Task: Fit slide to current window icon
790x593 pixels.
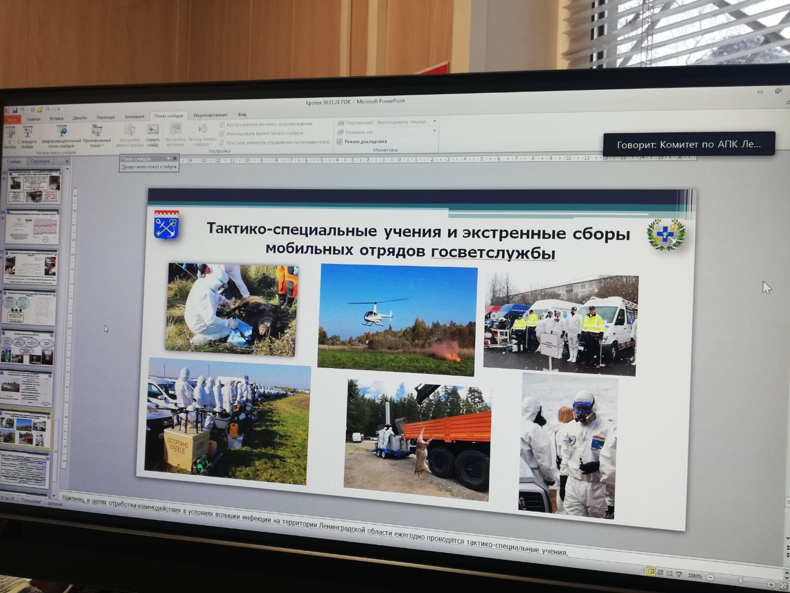Action: (x=785, y=586)
